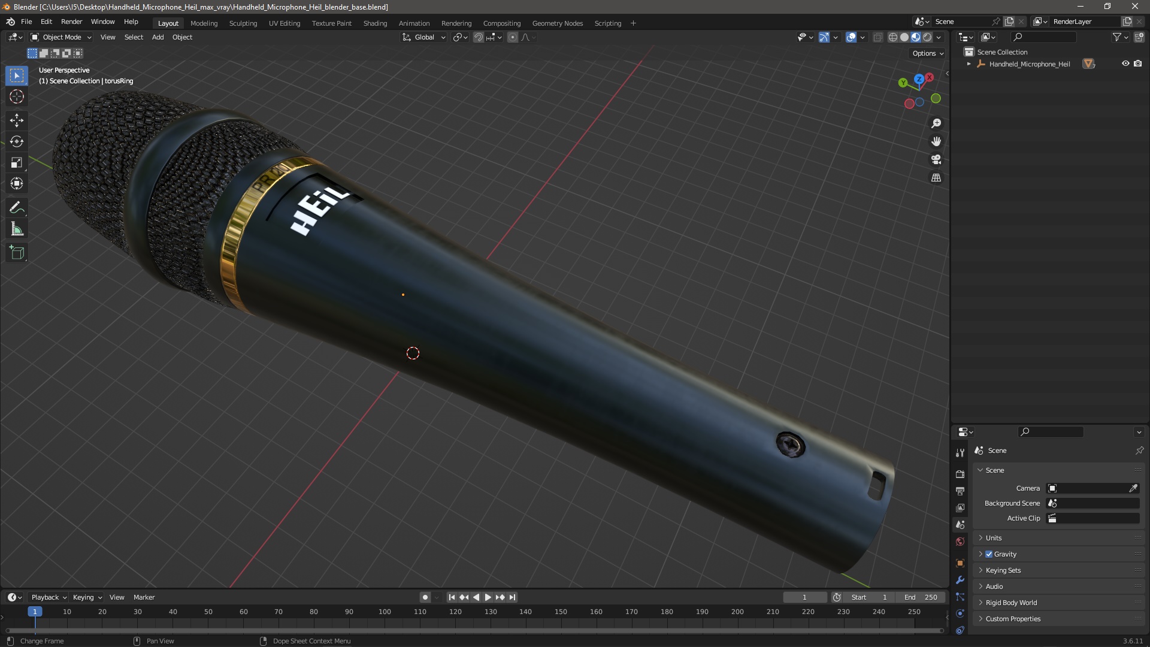Image resolution: width=1150 pixels, height=647 pixels.
Task: Click the camera eyedropper icon
Action: tap(1133, 488)
